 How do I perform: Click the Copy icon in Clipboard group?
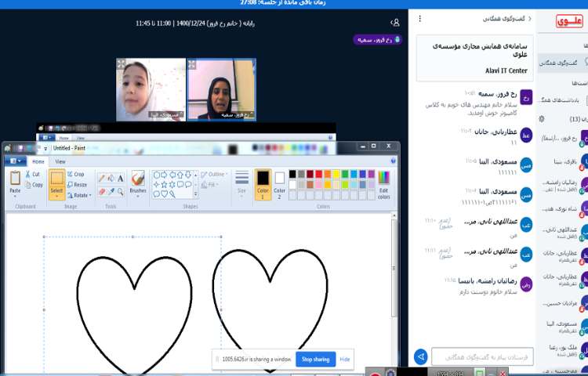28,185
